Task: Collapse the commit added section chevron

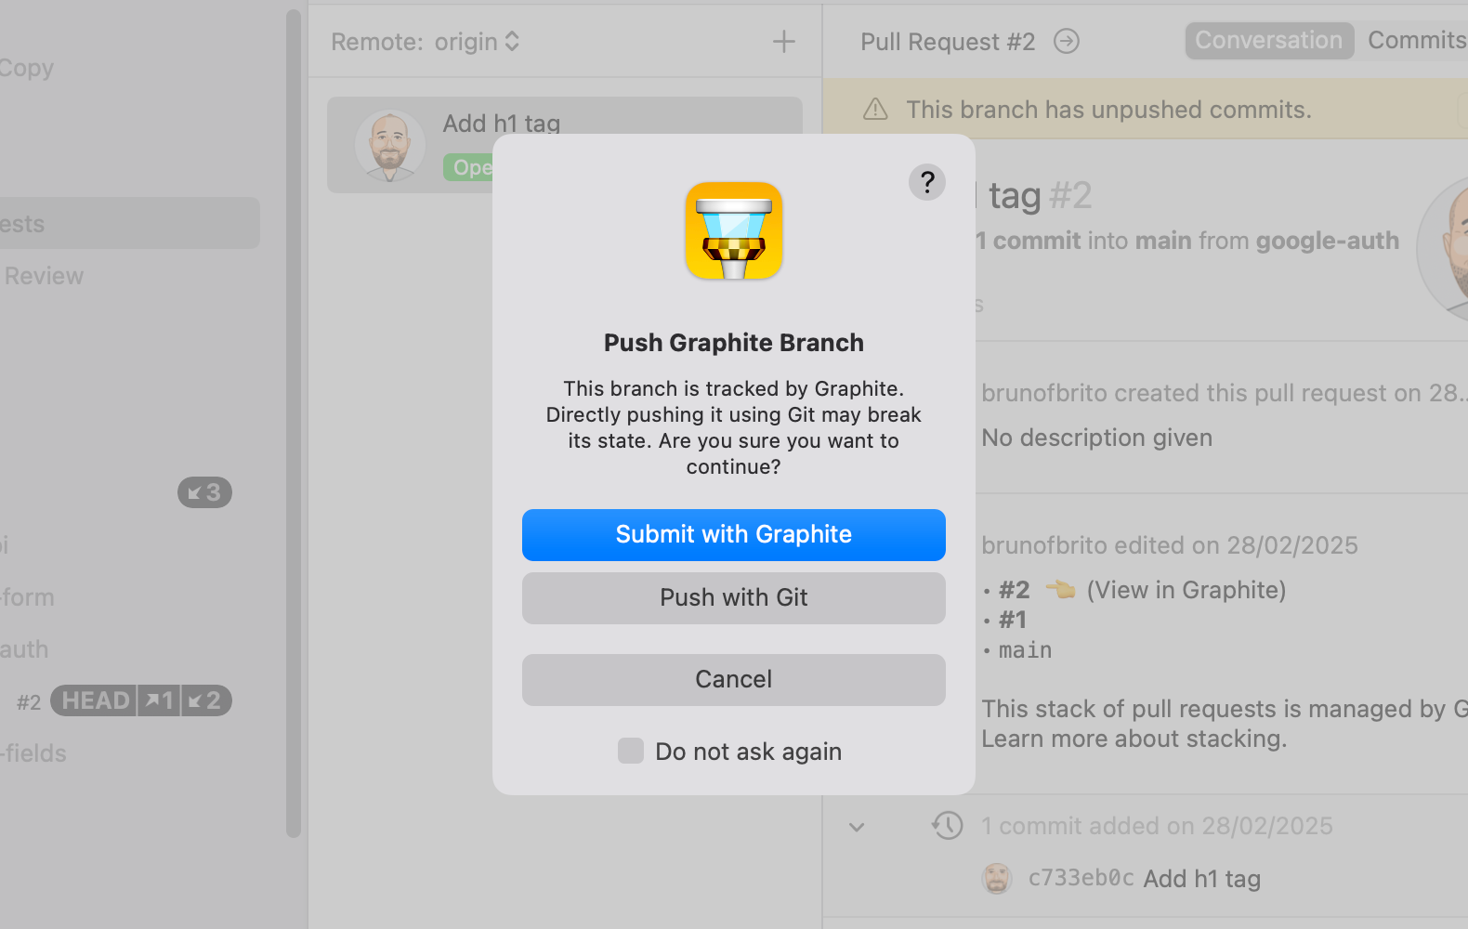Action: pyautogui.click(x=857, y=826)
